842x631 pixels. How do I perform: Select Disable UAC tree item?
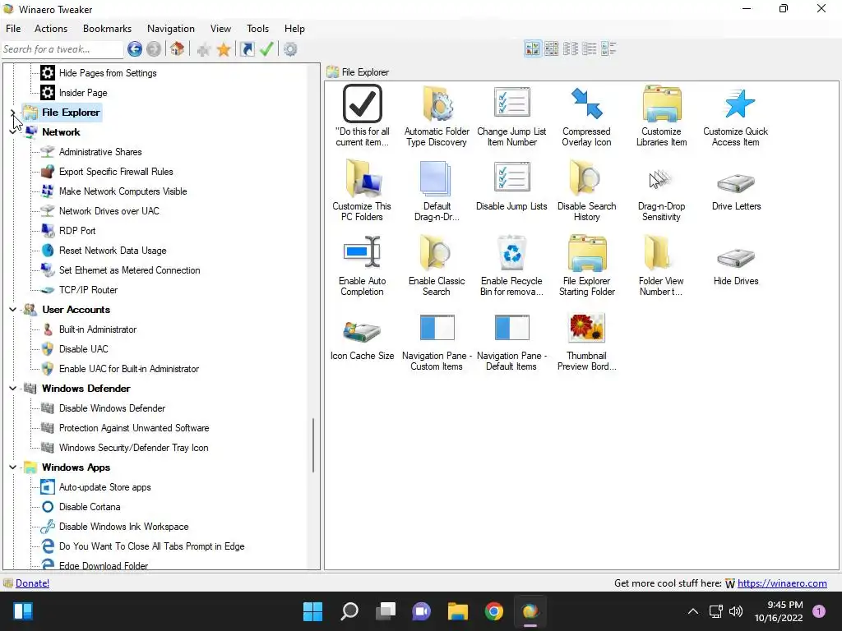coord(84,349)
